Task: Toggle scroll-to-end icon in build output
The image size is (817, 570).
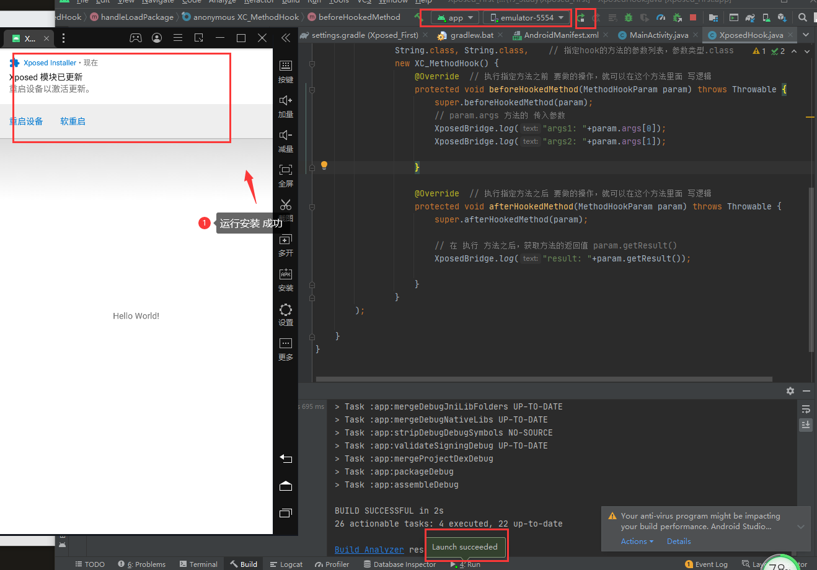Action: click(806, 424)
